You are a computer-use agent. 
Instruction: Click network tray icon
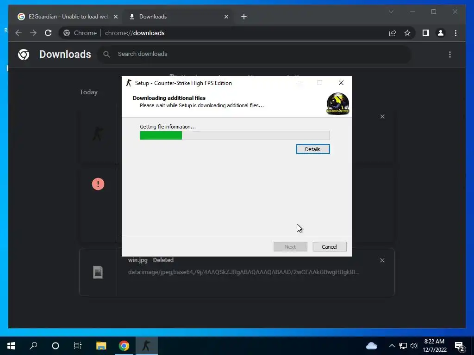(x=403, y=346)
